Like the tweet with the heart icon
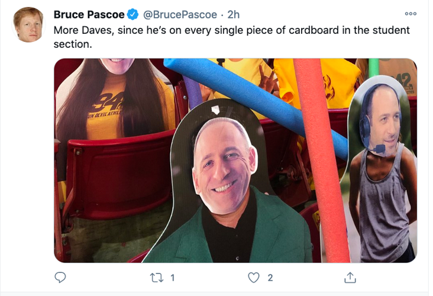 [x=254, y=278]
